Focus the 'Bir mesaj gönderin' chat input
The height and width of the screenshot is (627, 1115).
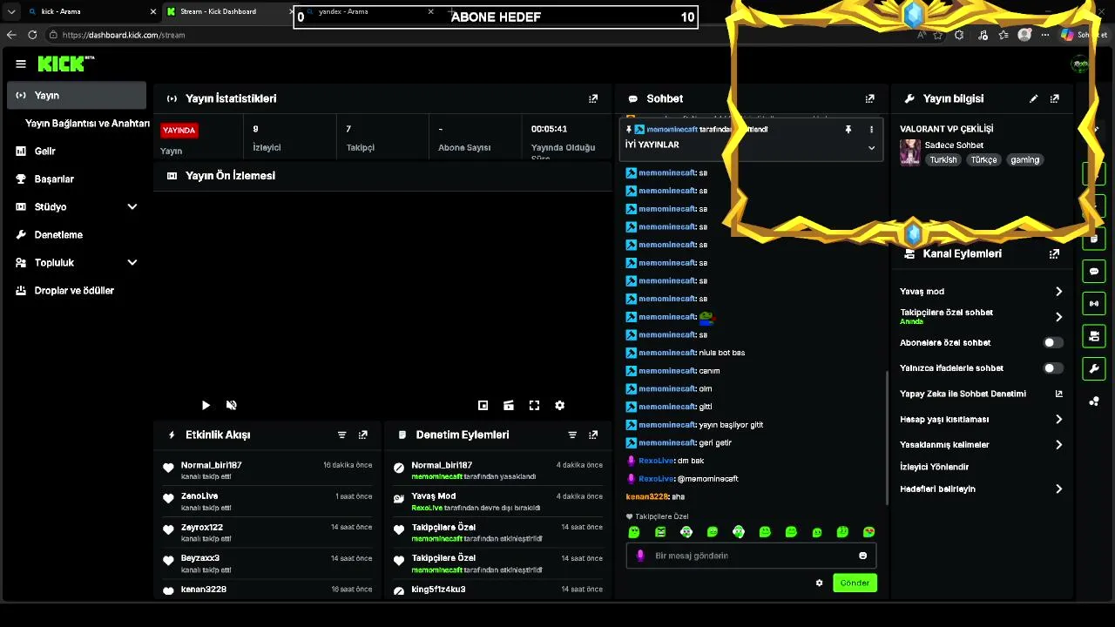pyautogui.click(x=751, y=556)
